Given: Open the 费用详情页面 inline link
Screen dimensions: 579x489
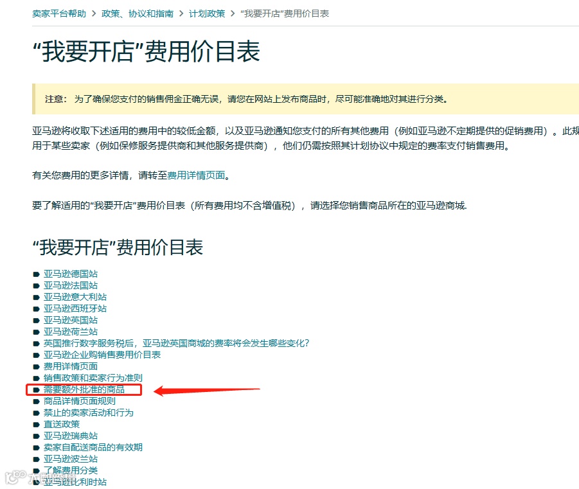Looking at the screenshot, I should click(x=196, y=175).
